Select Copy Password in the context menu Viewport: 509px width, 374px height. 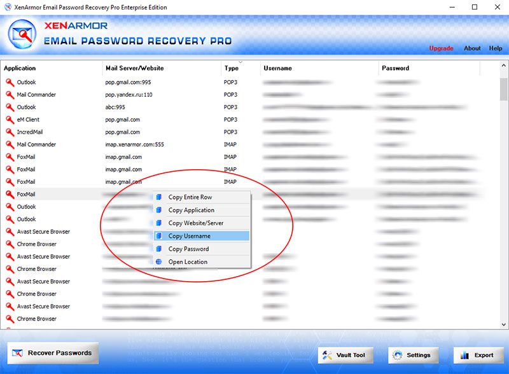click(202, 249)
